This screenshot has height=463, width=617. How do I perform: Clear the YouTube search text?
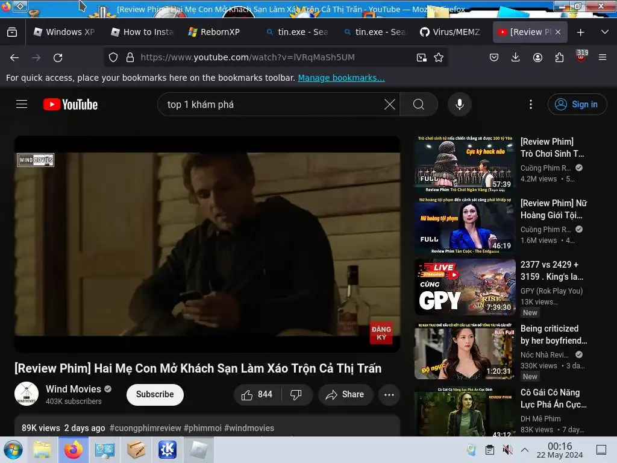coord(390,104)
